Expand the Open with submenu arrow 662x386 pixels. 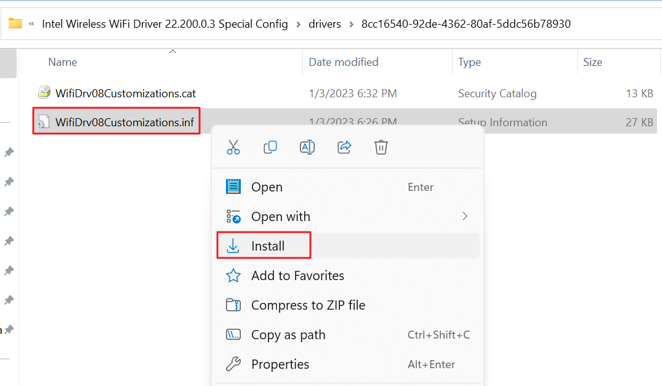coord(465,216)
